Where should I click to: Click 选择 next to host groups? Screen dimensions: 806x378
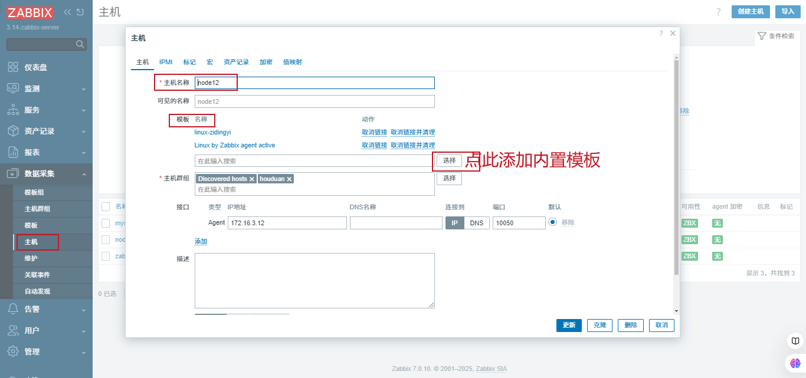449,178
